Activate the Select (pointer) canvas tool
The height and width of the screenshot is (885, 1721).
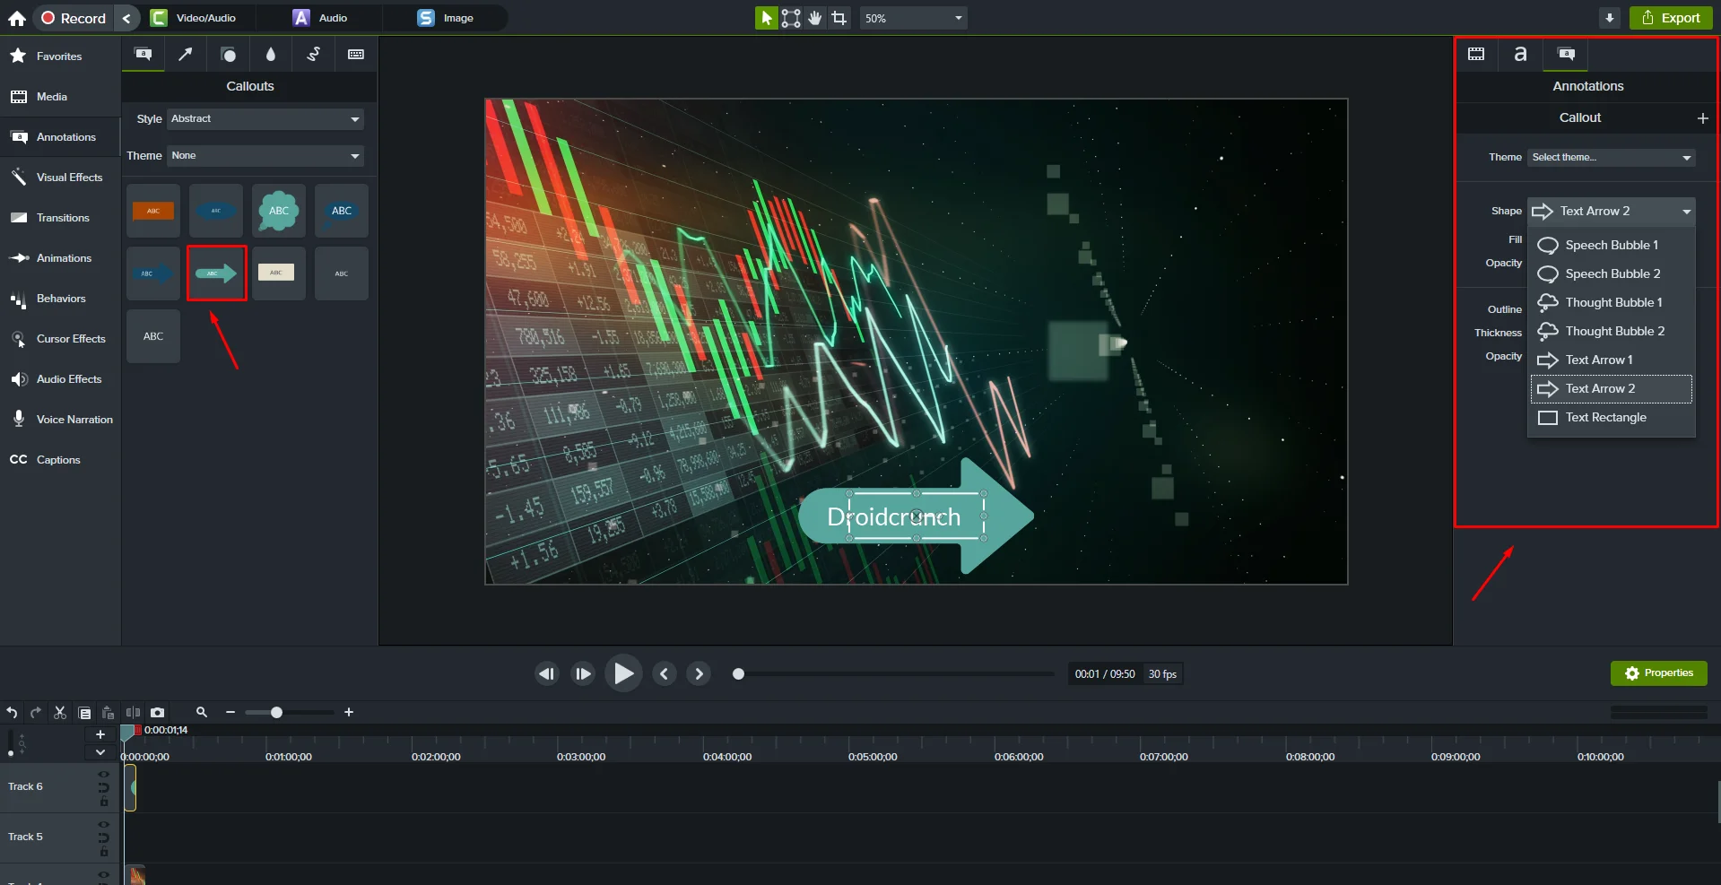[766, 18]
